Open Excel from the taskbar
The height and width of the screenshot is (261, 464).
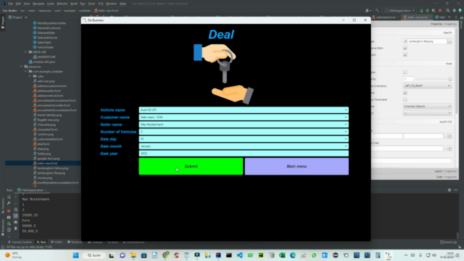282,255
